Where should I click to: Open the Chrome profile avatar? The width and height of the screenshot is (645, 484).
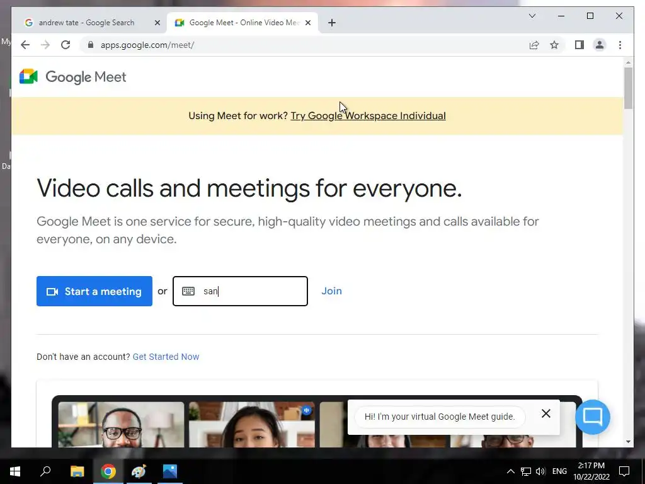(600, 45)
